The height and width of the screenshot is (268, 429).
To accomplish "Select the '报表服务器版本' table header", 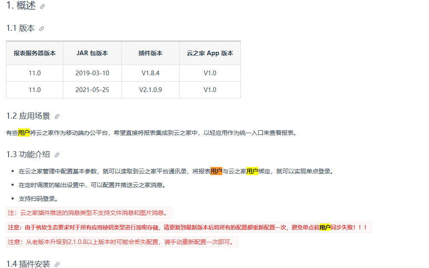I will (35, 53).
